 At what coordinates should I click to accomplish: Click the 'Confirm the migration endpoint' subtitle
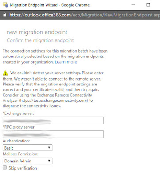coord(40,40)
